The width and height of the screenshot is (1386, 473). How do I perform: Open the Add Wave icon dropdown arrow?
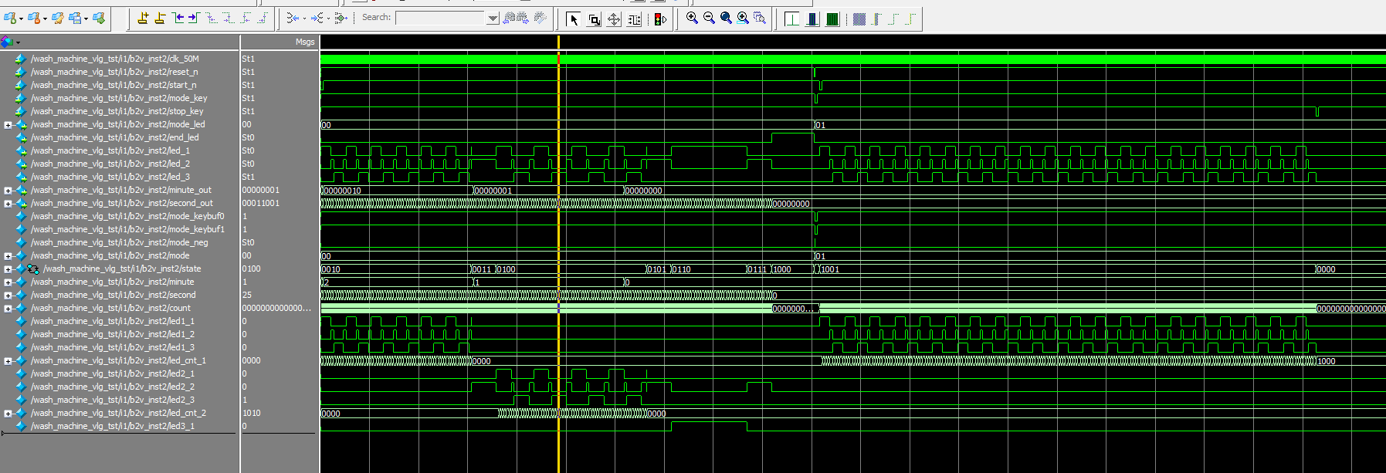coord(22,19)
